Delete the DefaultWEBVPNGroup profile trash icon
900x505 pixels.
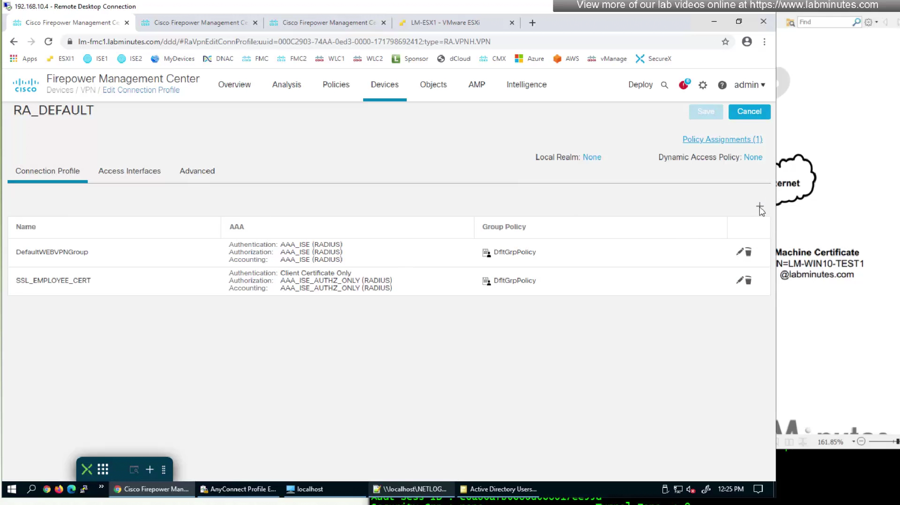pos(749,252)
